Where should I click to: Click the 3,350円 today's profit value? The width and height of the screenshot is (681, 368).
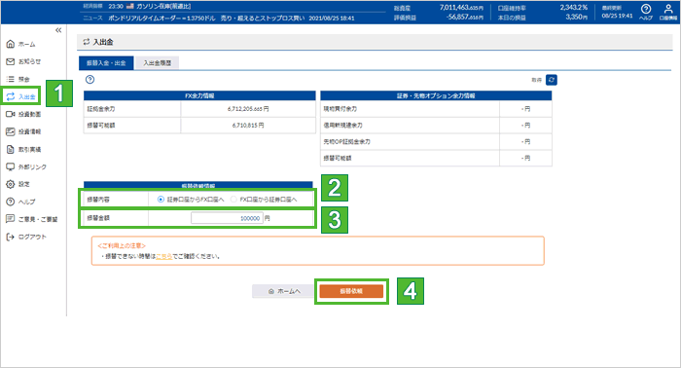[576, 17]
